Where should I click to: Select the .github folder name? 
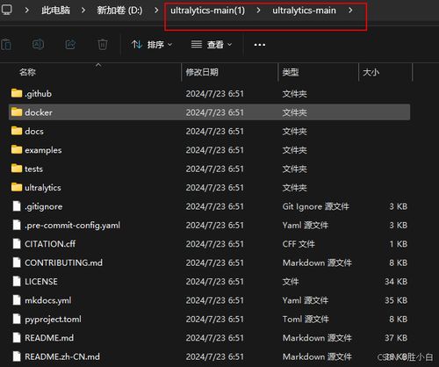tap(38, 94)
